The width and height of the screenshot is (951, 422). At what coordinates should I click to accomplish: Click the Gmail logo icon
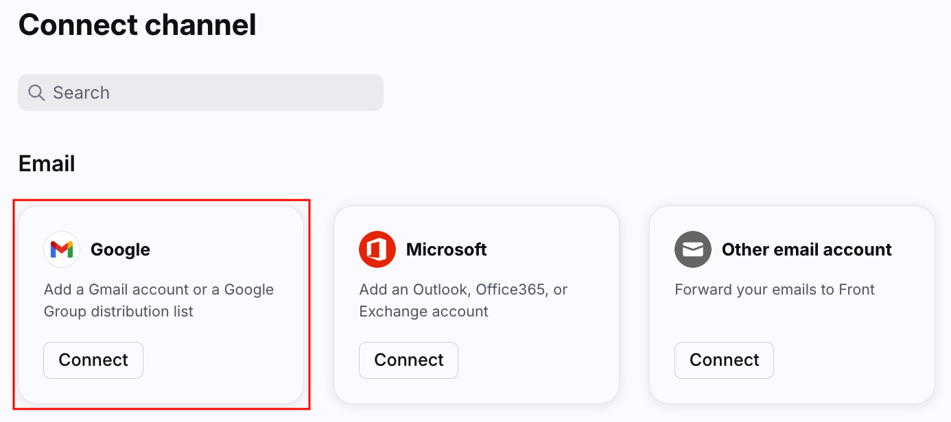click(62, 249)
